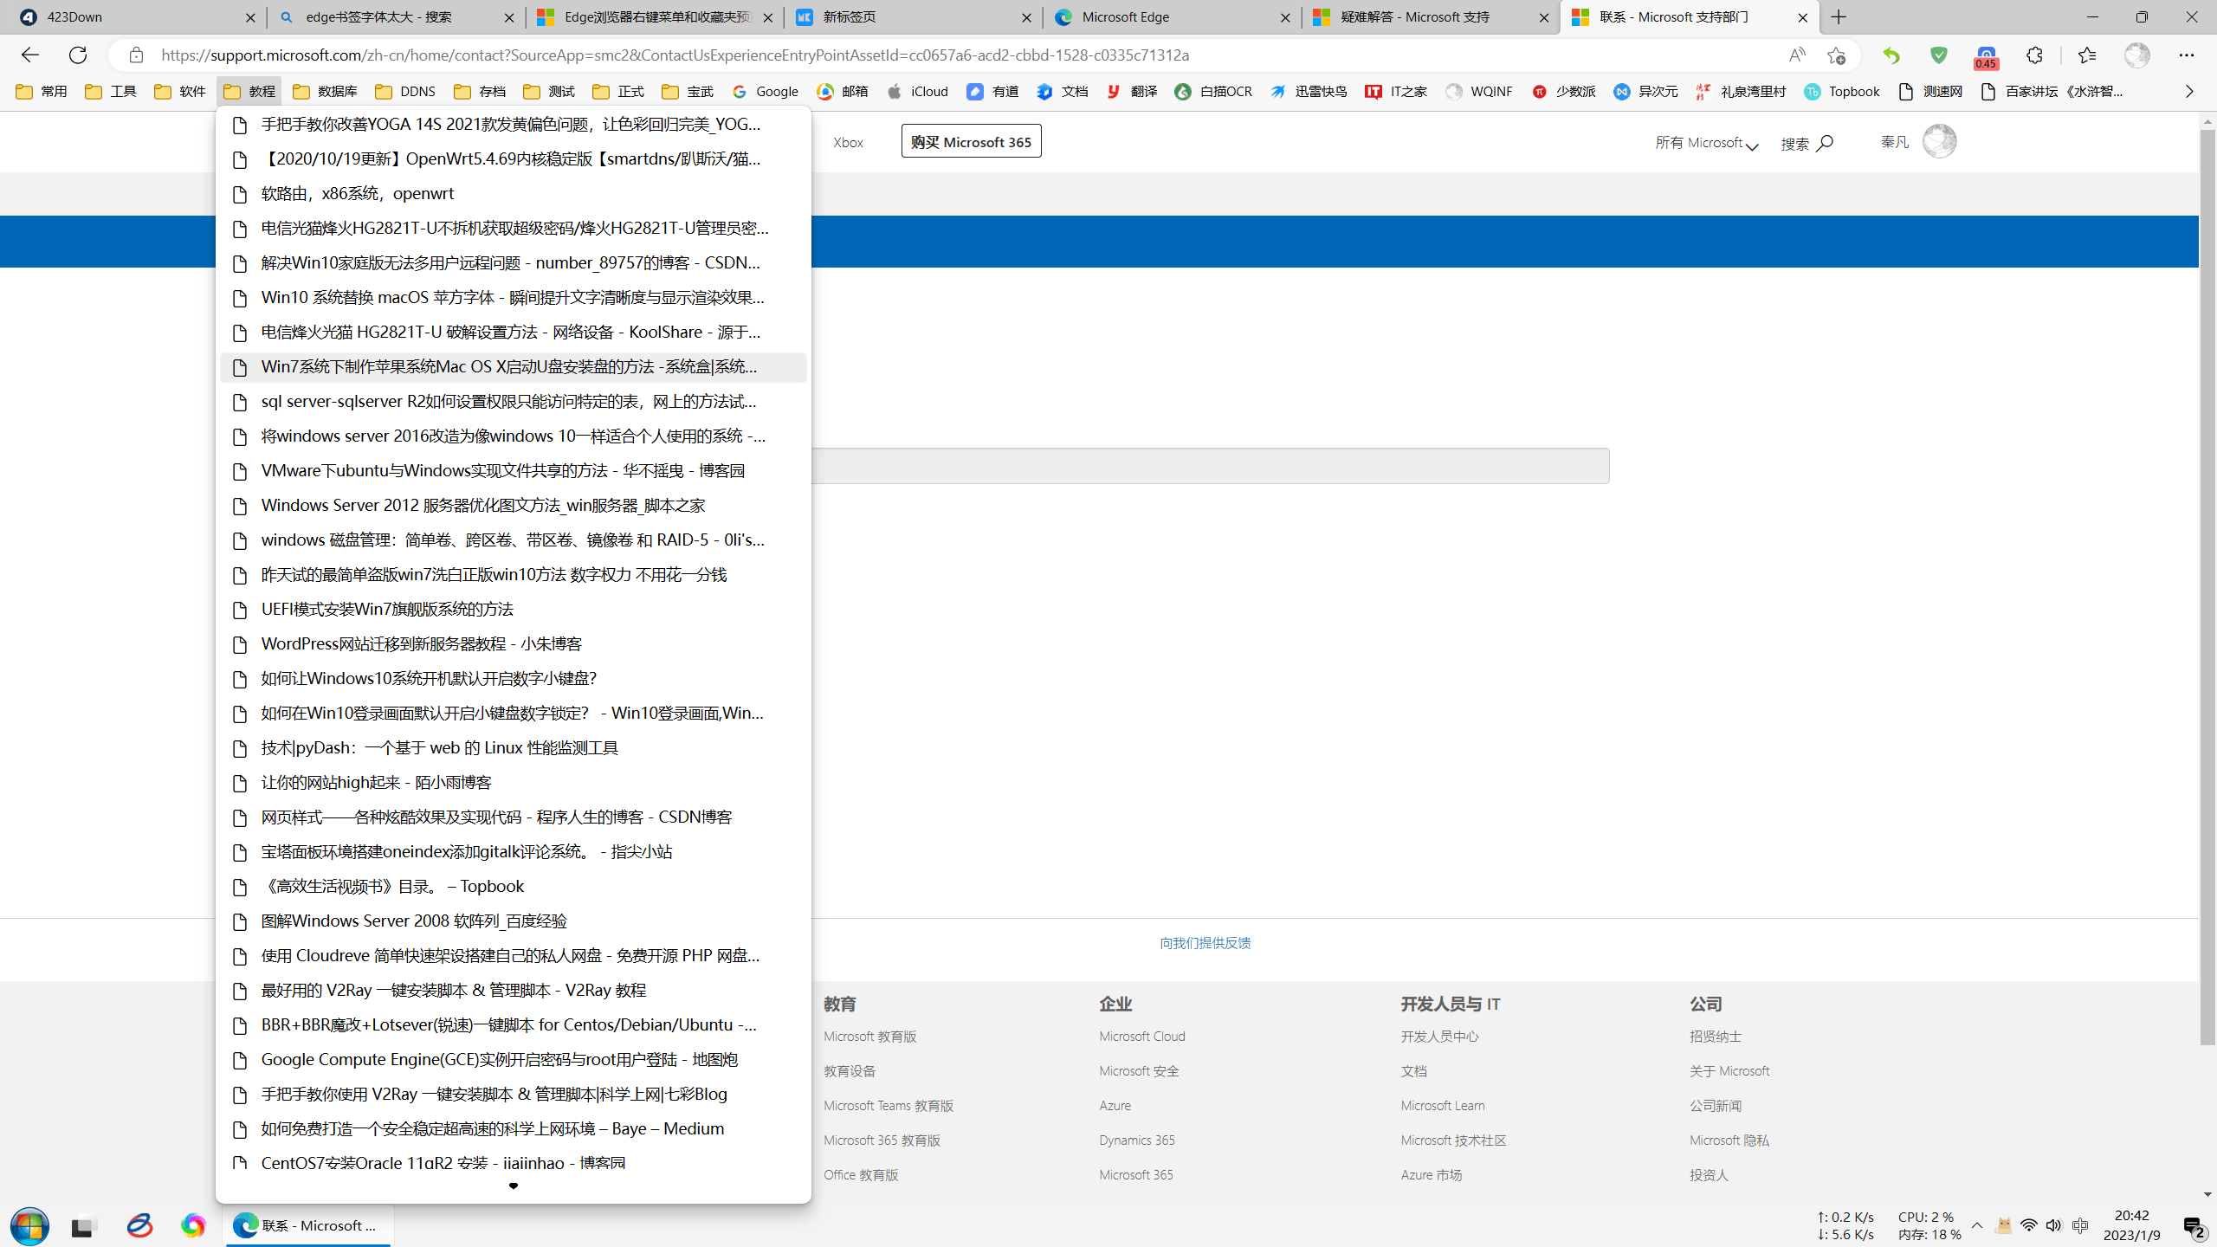Open IT之家 bookmark

coord(1396,92)
